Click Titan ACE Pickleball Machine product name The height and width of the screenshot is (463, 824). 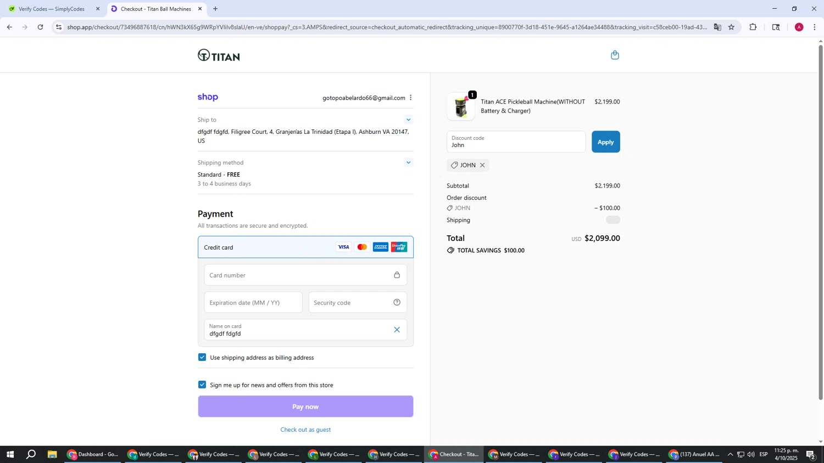pos(533,106)
